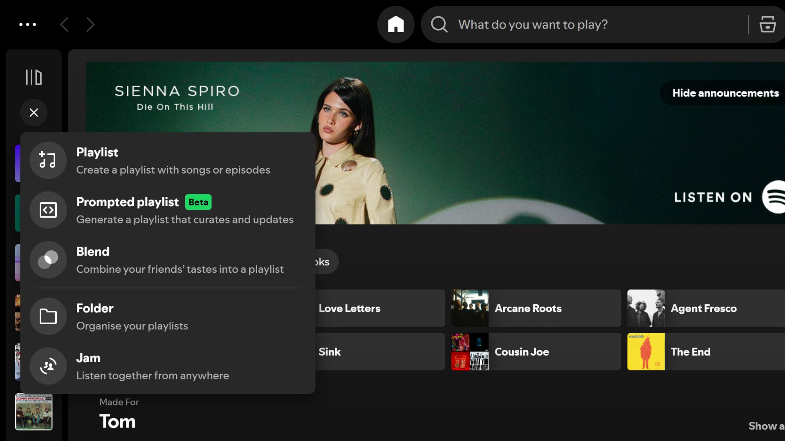Image resolution: width=785 pixels, height=441 pixels.
Task: Click the partially hidden filter chip ending 'ks'
Action: pos(326,262)
